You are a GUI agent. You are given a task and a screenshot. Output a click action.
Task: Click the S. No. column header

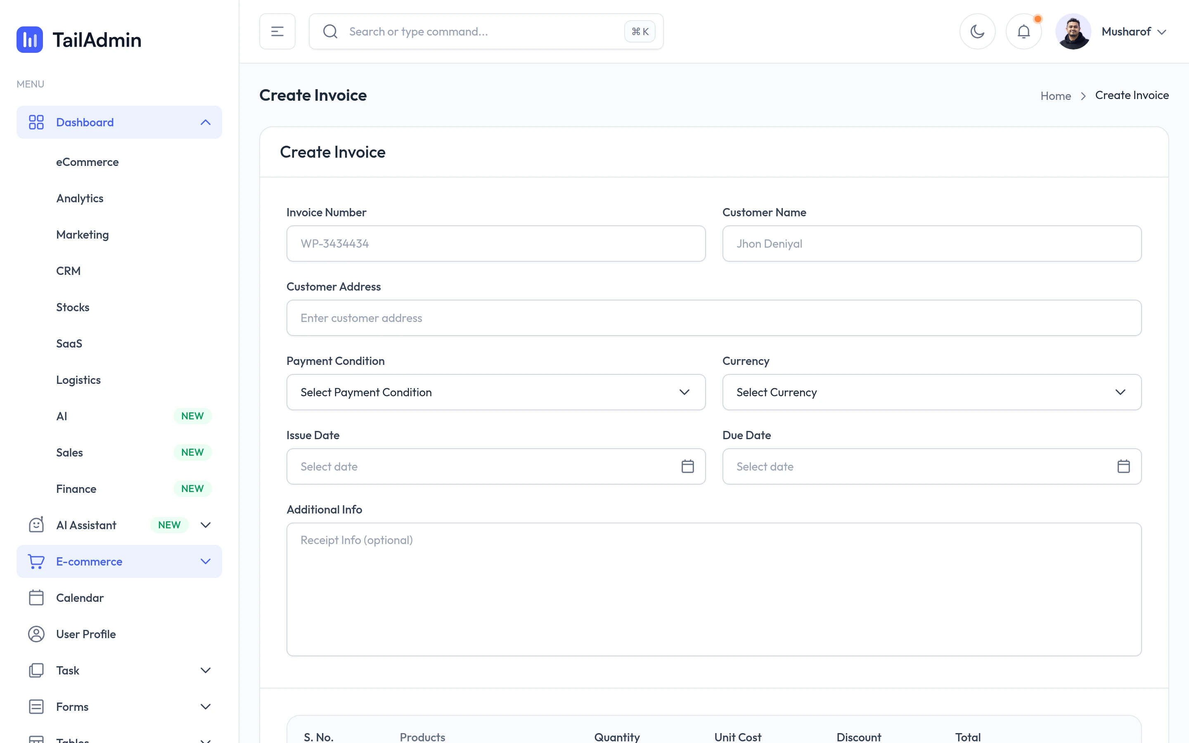(x=318, y=737)
